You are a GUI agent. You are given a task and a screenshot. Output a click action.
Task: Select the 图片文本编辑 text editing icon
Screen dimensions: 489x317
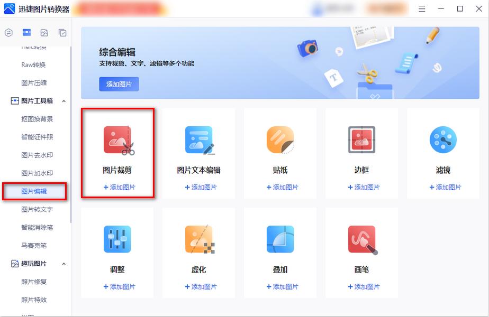point(198,139)
